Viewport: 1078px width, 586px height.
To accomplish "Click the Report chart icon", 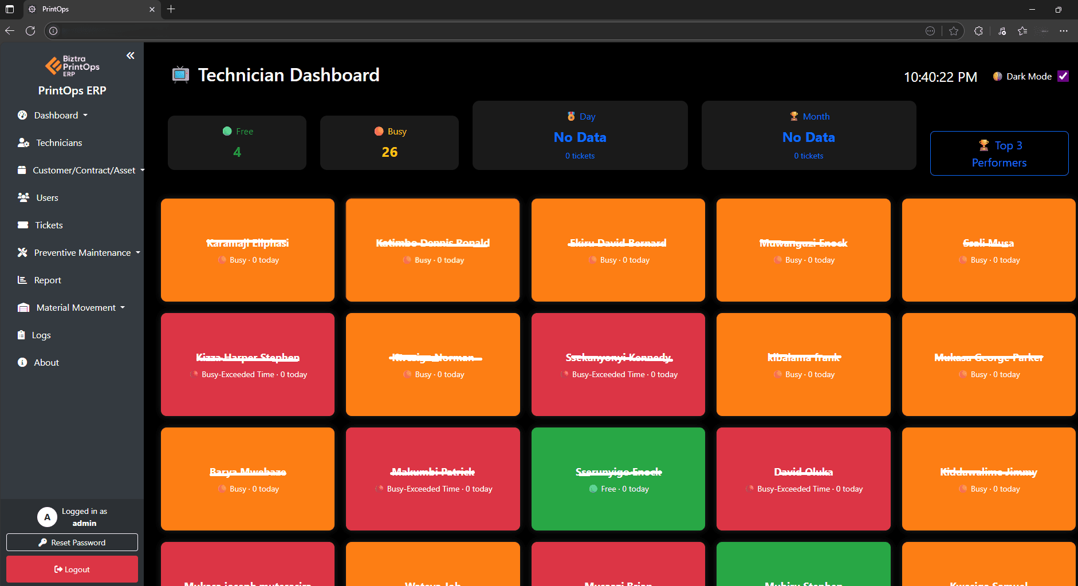I will pyautogui.click(x=22, y=280).
